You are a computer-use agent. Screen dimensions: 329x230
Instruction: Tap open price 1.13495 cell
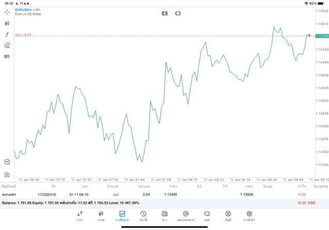click(171, 194)
